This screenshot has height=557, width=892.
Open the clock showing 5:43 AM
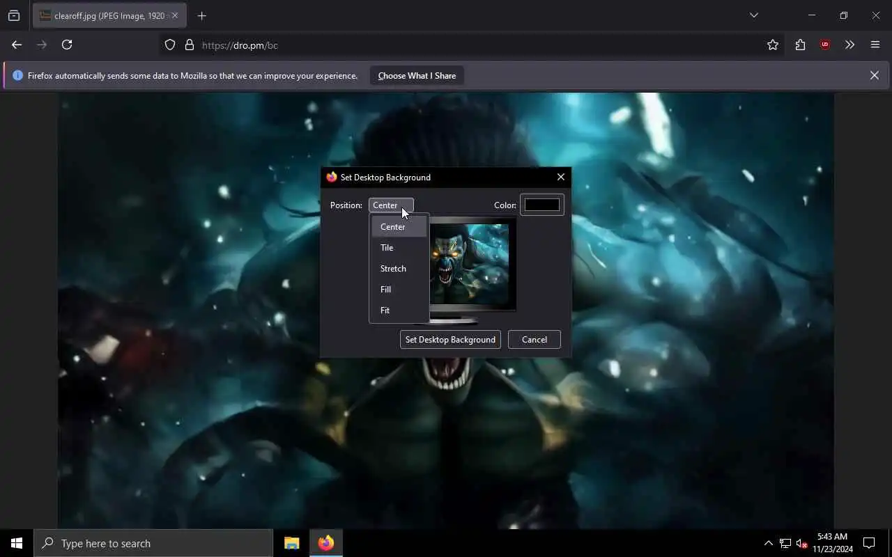832,543
